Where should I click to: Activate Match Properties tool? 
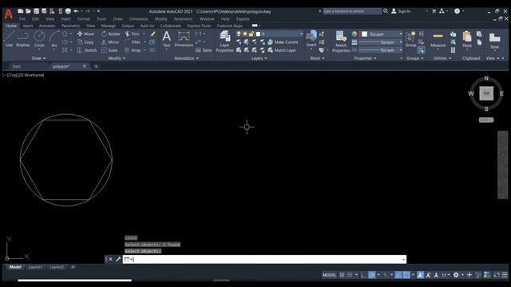pos(341,41)
